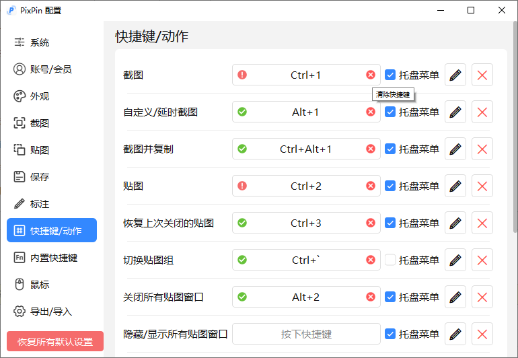Uncheck 托盘菜单 for 截图
The image size is (518, 358).
point(390,75)
